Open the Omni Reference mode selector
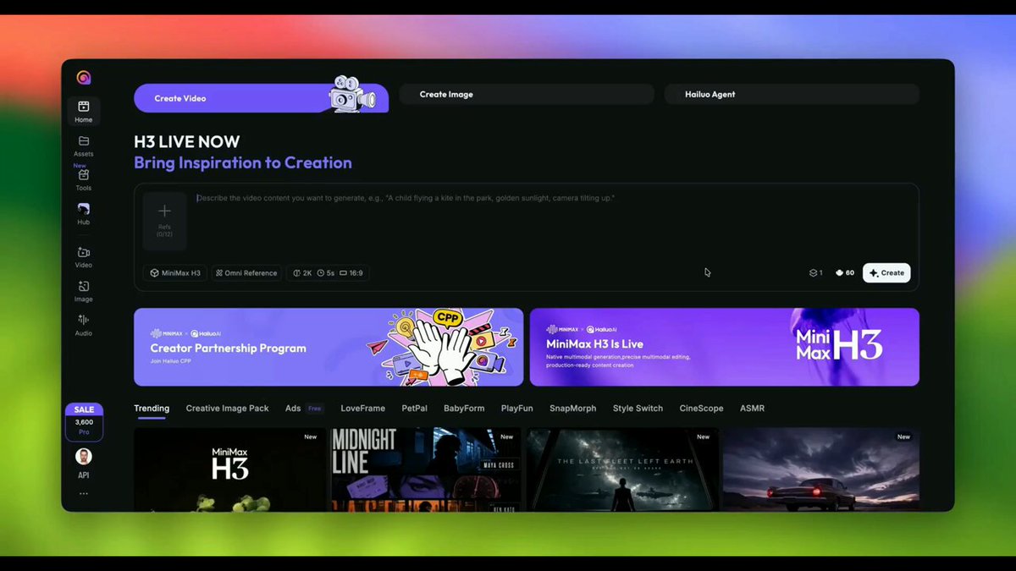 [246, 273]
